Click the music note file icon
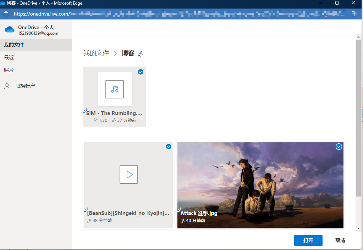The height and width of the screenshot is (250, 363). click(115, 89)
